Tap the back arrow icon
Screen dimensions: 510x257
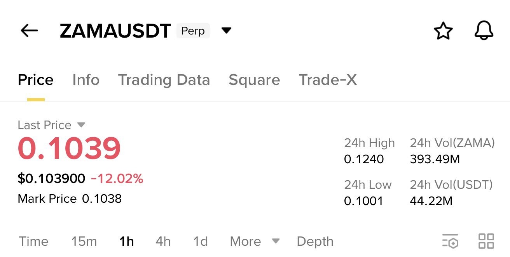29,31
